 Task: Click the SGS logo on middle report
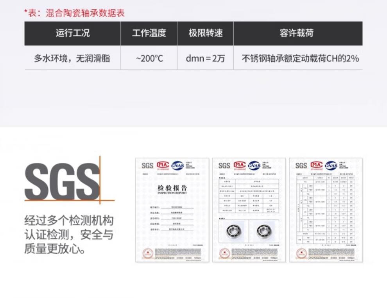[224, 165]
